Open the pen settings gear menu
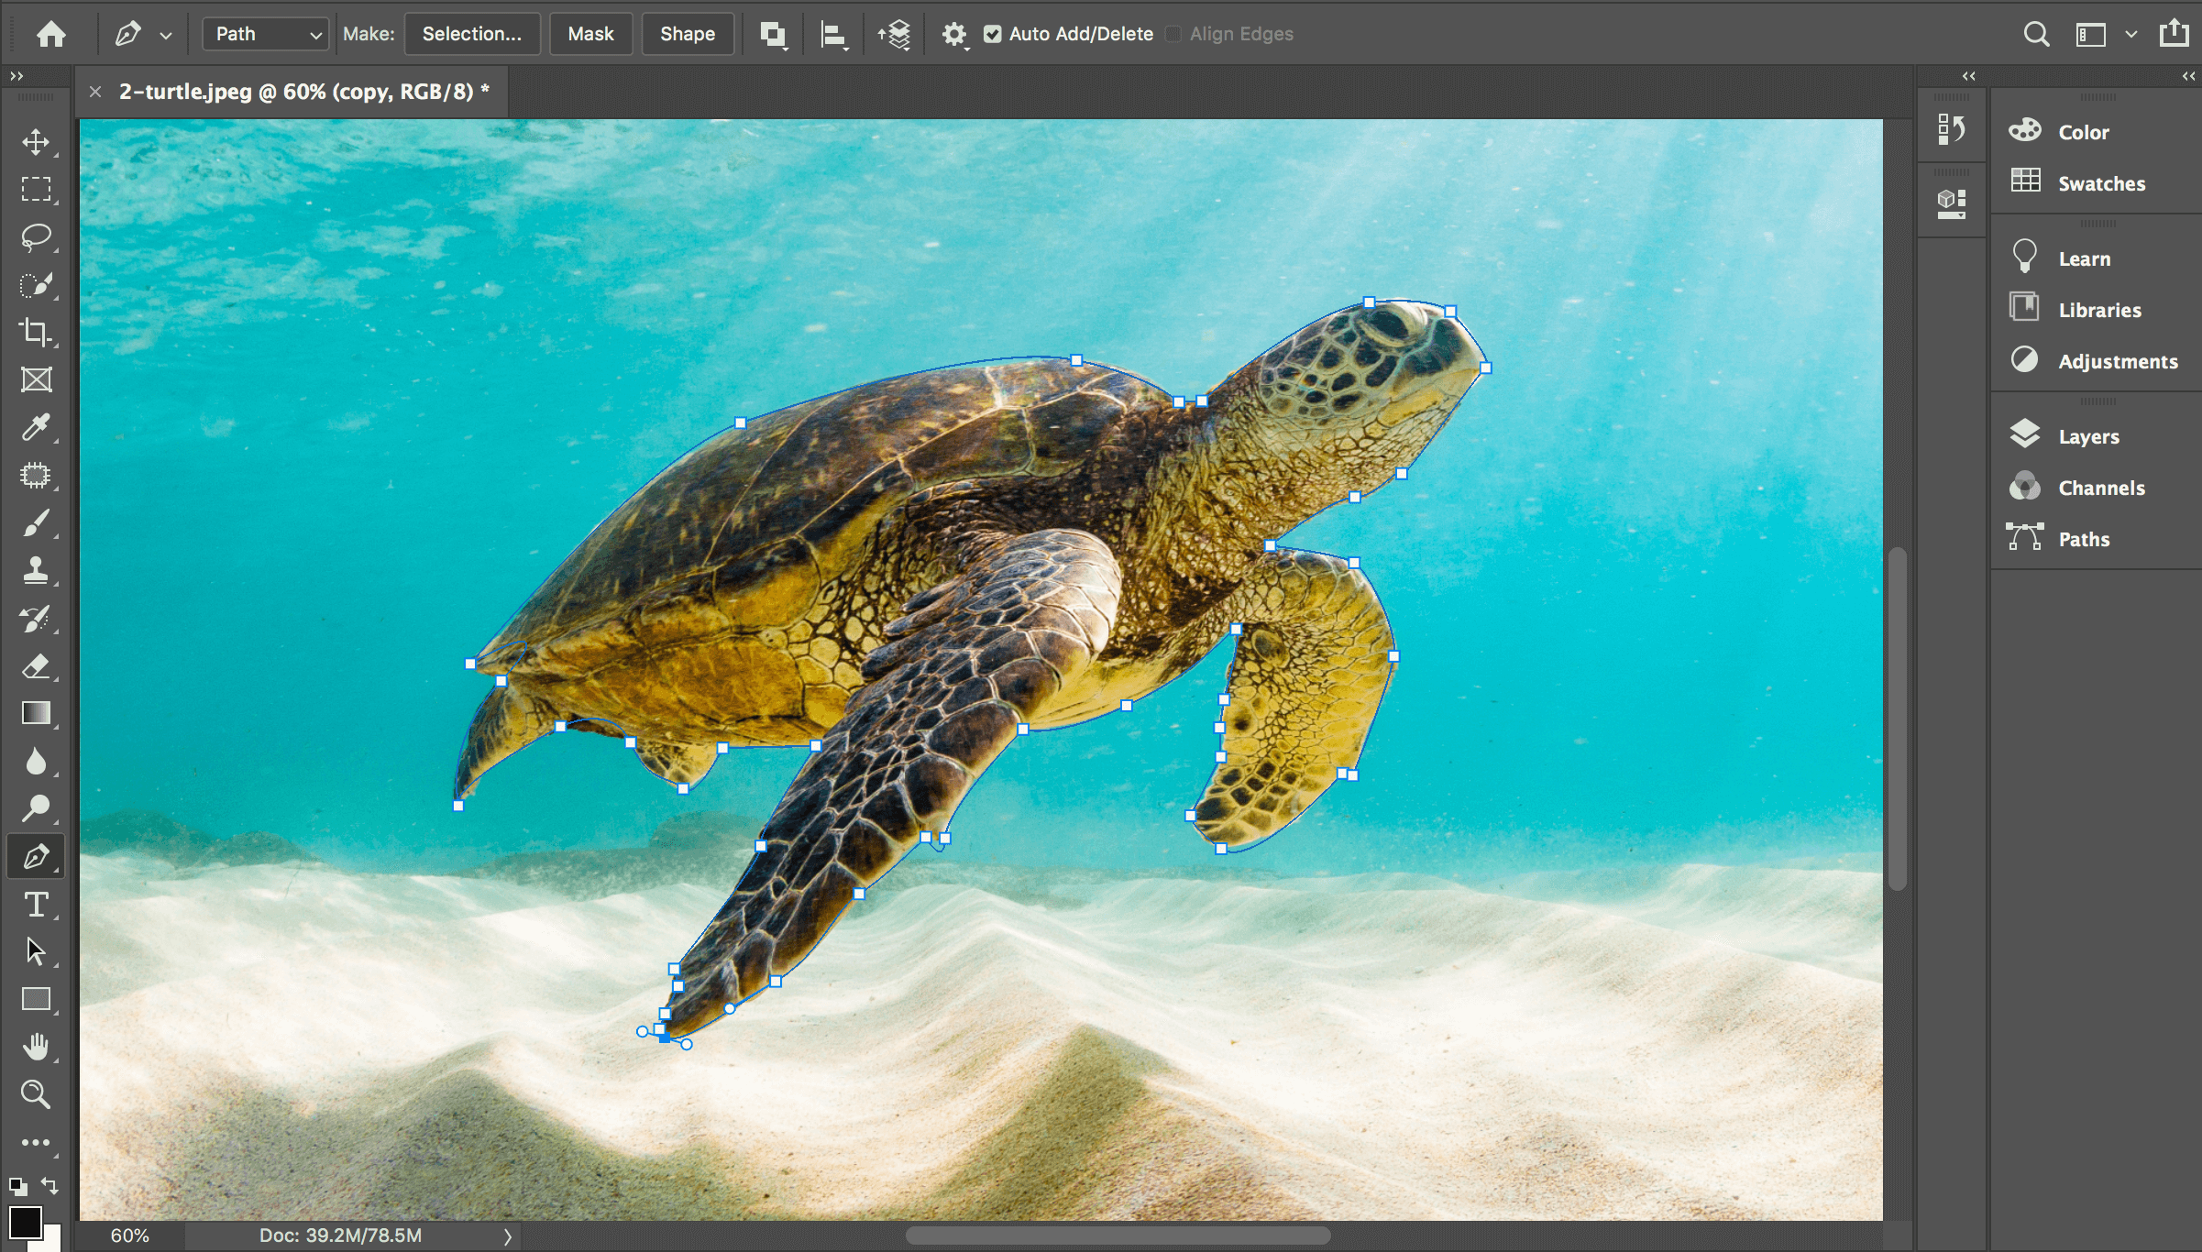Screen dimensions: 2202x1252 [954, 35]
